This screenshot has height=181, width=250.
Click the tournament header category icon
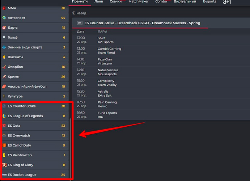coord(80,23)
